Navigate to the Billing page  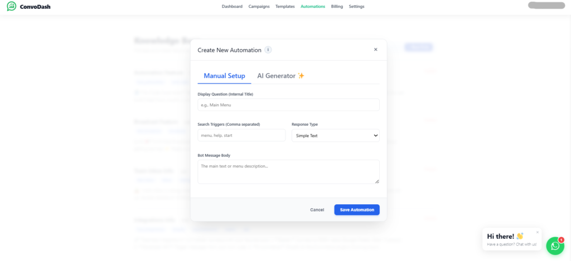click(337, 7)
